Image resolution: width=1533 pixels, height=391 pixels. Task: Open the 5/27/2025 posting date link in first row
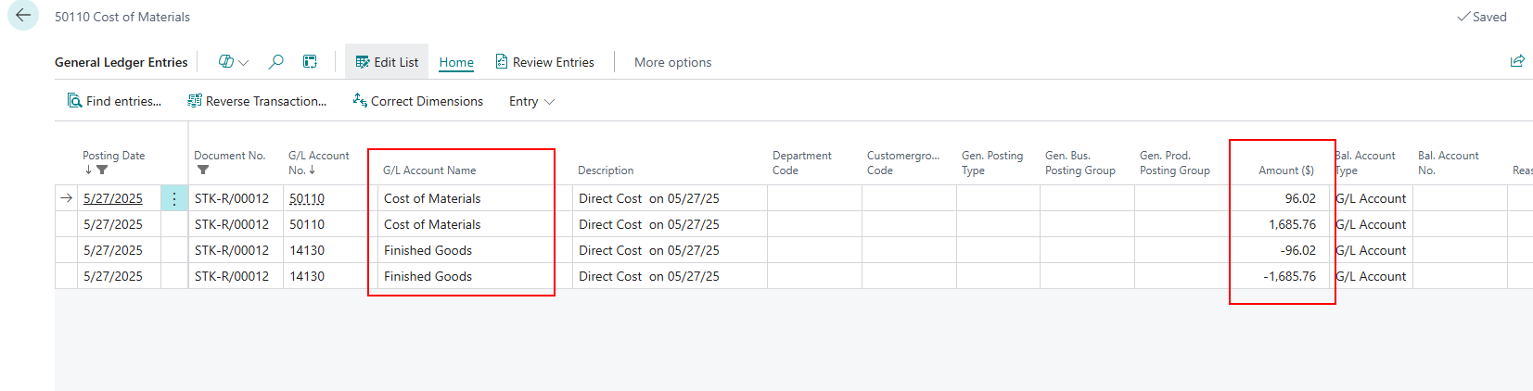click(113, 198)
